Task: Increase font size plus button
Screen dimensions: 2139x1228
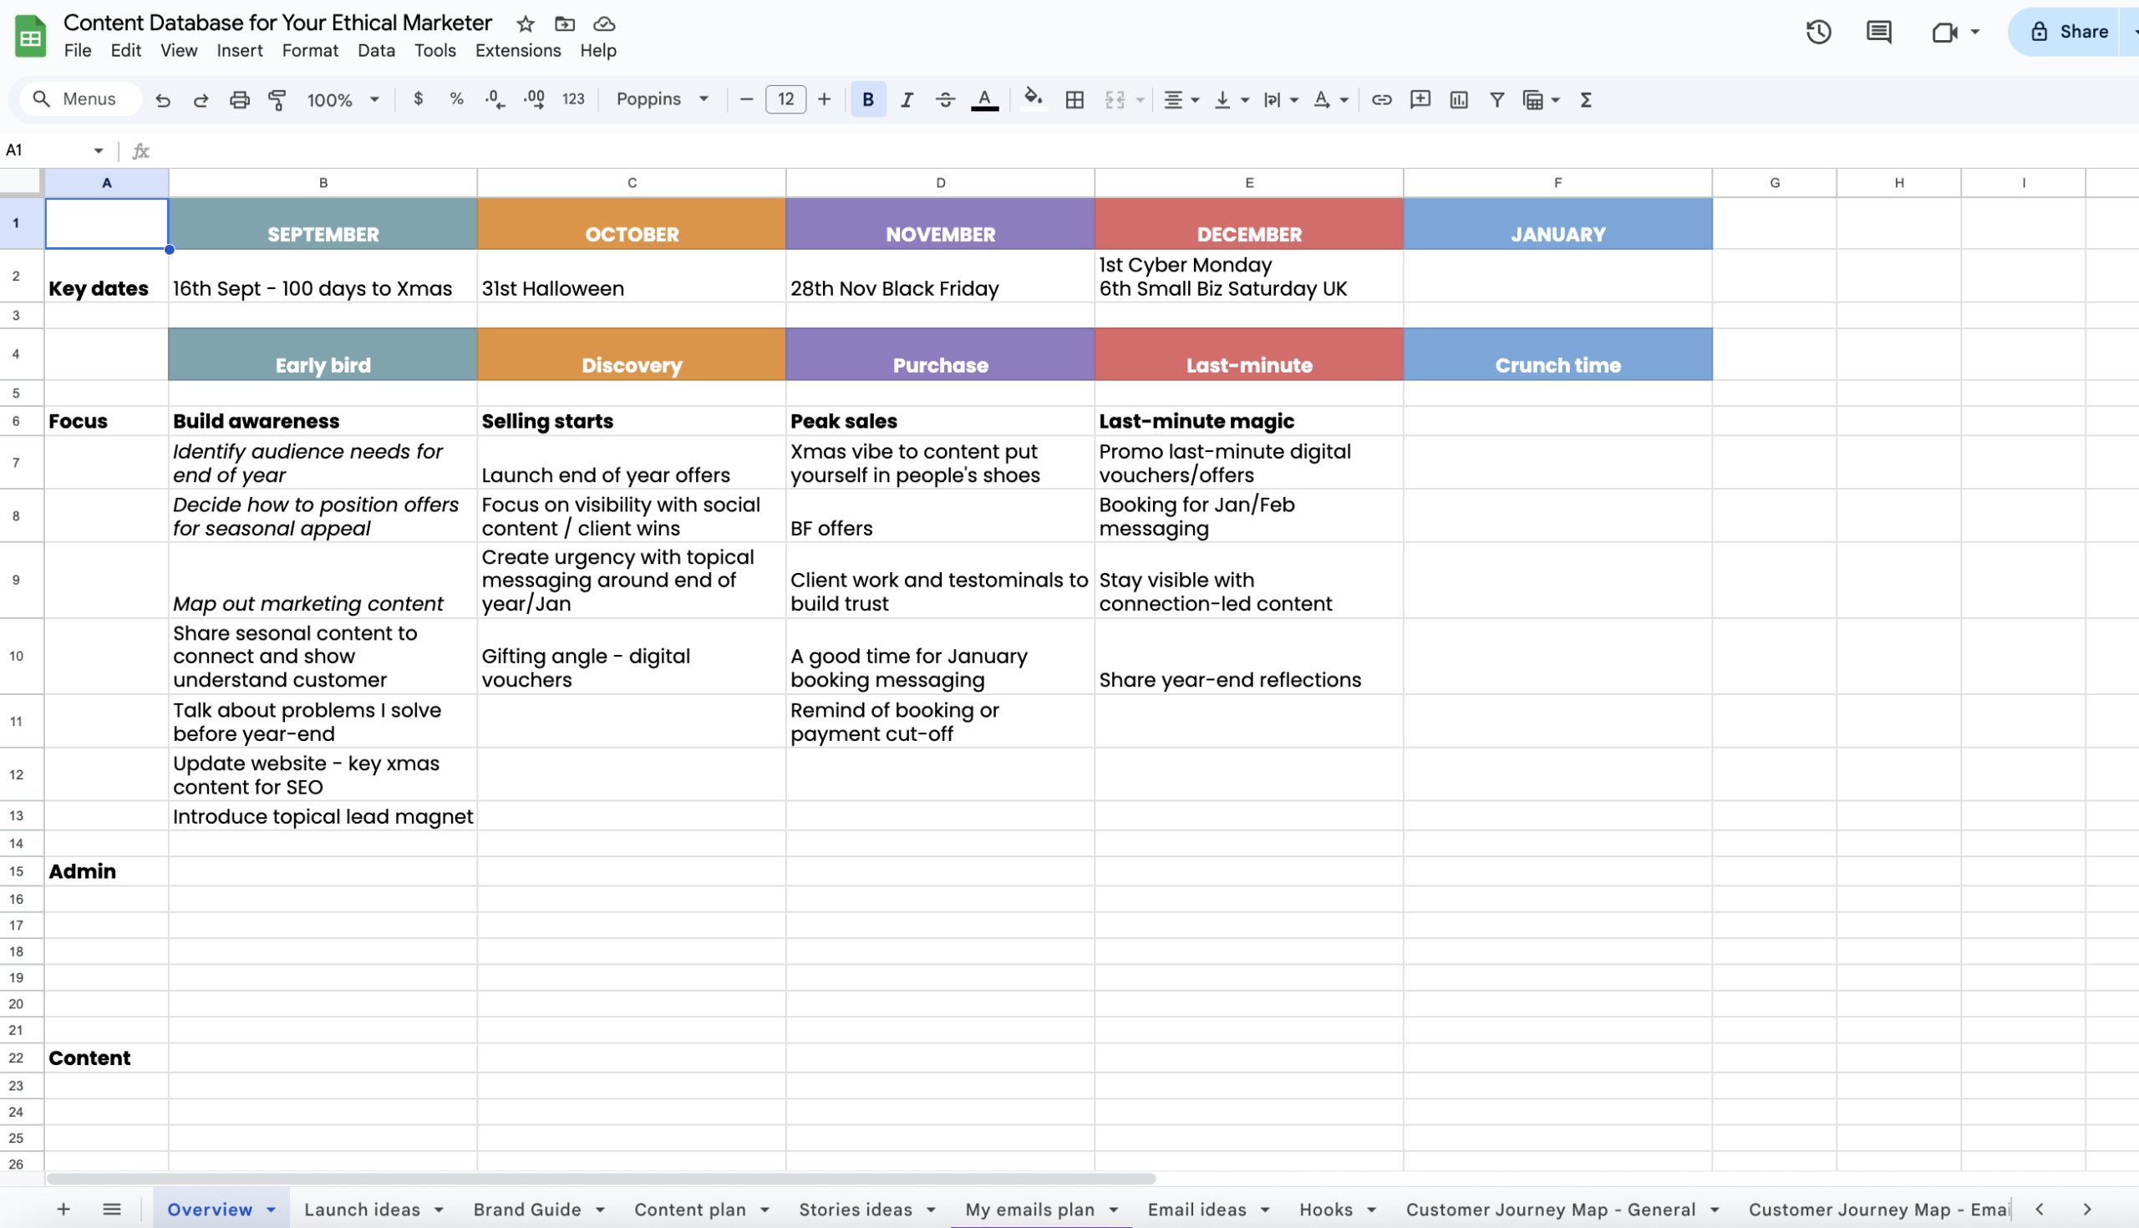Action: pyautogui.click(x=824, y=99)
